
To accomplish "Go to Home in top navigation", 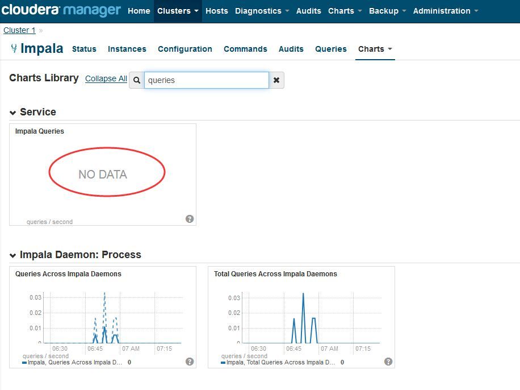I will coord(139,11).
